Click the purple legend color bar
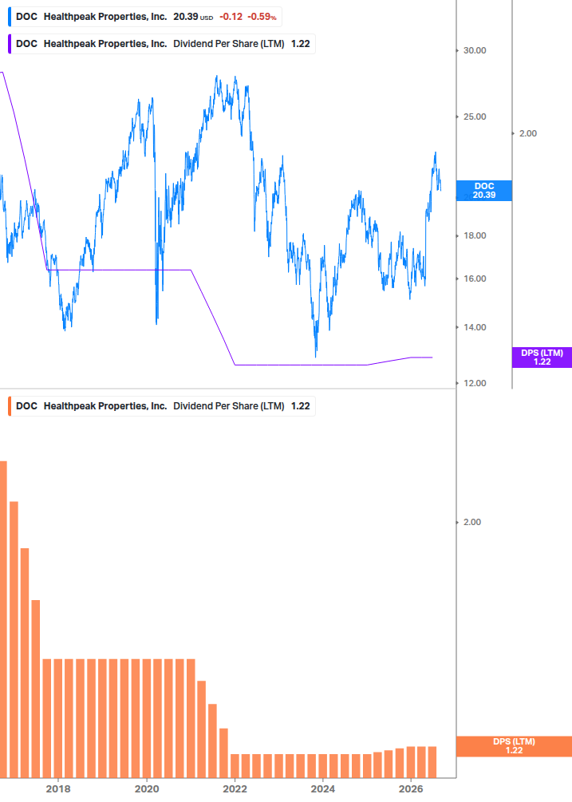The image size is (572, 802). [x=10, y=44]
